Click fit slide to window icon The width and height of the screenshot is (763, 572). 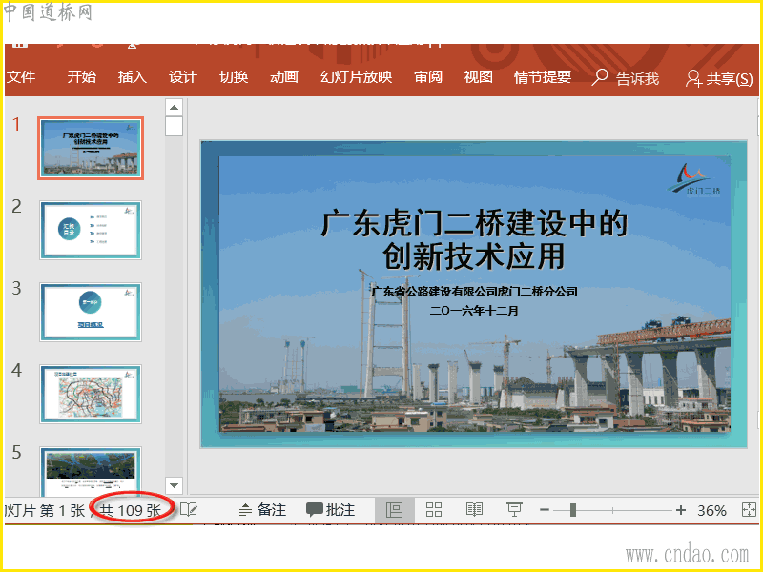pos(749,510)
